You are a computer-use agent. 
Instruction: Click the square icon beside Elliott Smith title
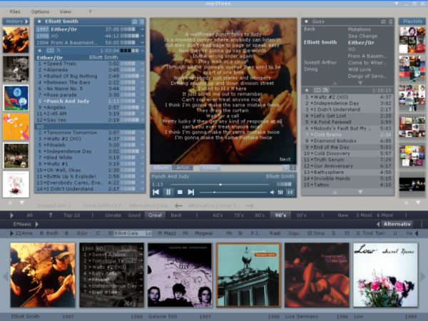coord(39,21)
